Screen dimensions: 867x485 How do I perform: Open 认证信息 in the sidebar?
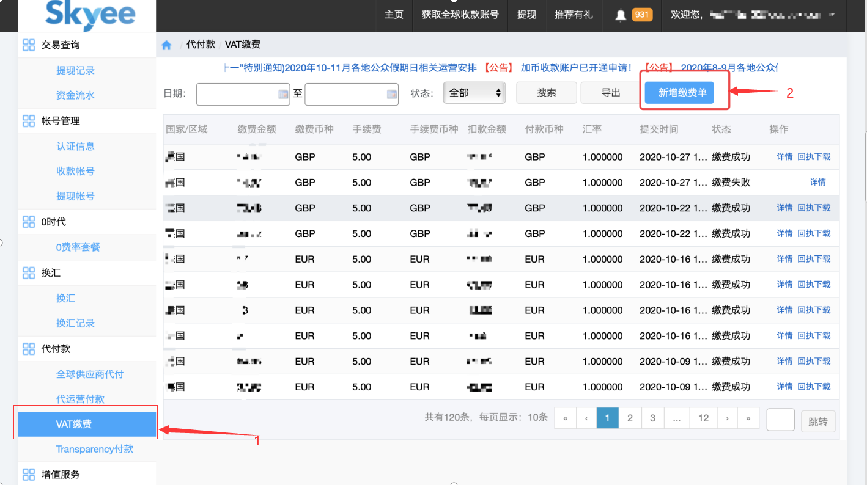[76, 146]
